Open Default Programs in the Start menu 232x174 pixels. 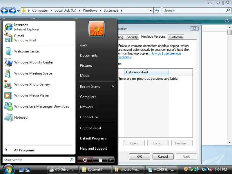click(x=93, y=138)
